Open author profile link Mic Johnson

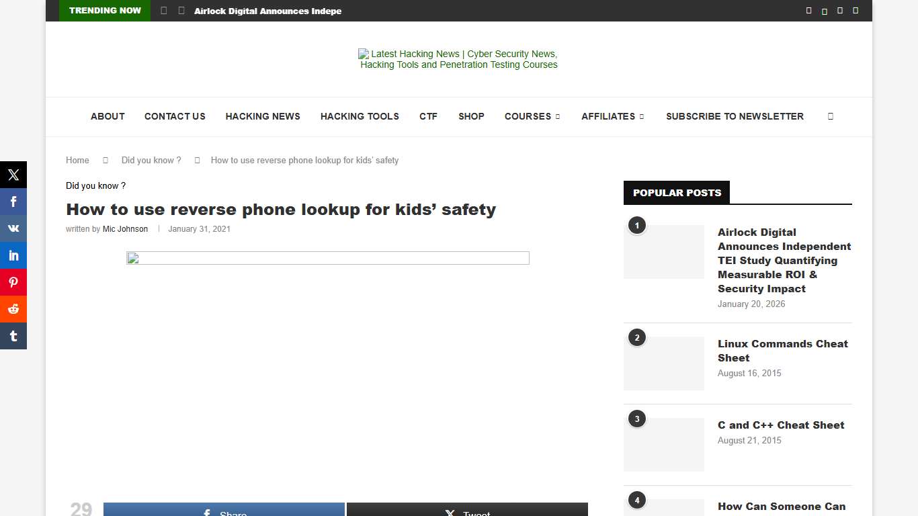(125, 229)
